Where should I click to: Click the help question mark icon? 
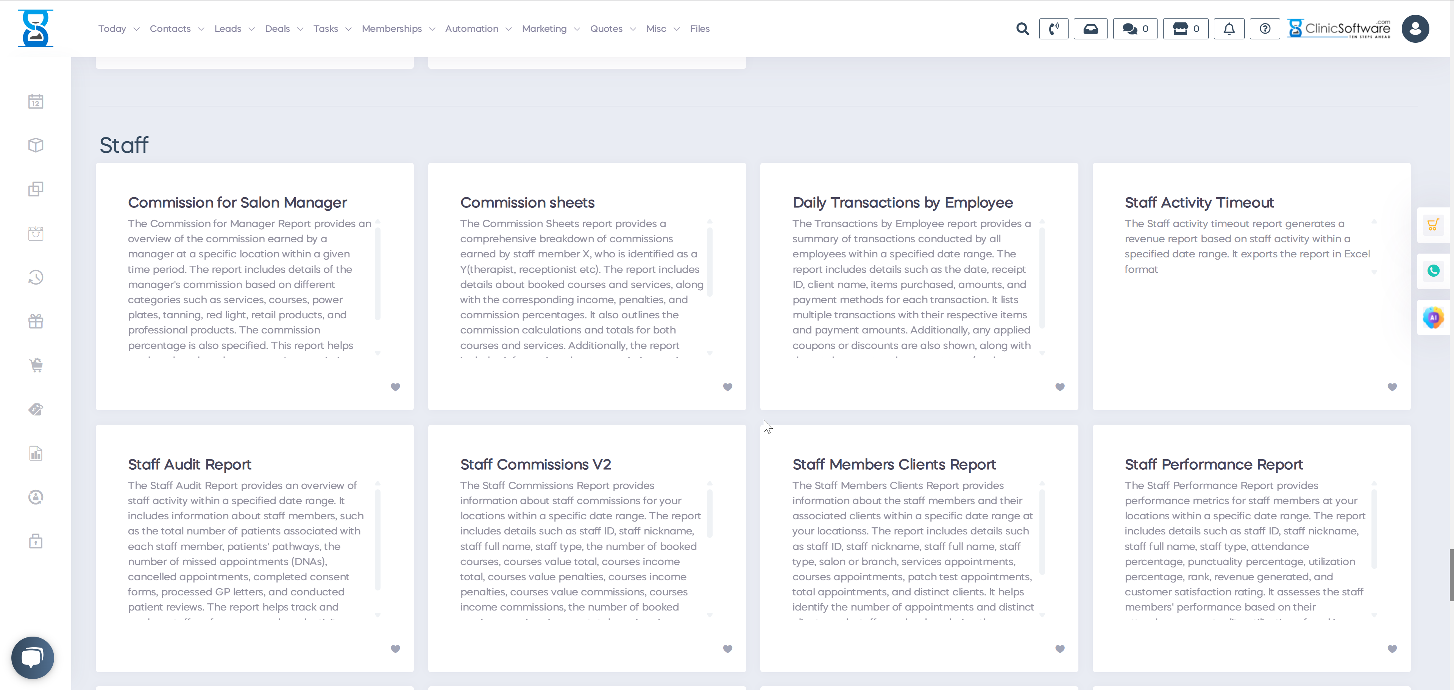1264,28
